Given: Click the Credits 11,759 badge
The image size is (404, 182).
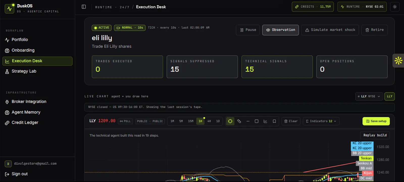Looking at the screenshot, I should tap(313, 7).
